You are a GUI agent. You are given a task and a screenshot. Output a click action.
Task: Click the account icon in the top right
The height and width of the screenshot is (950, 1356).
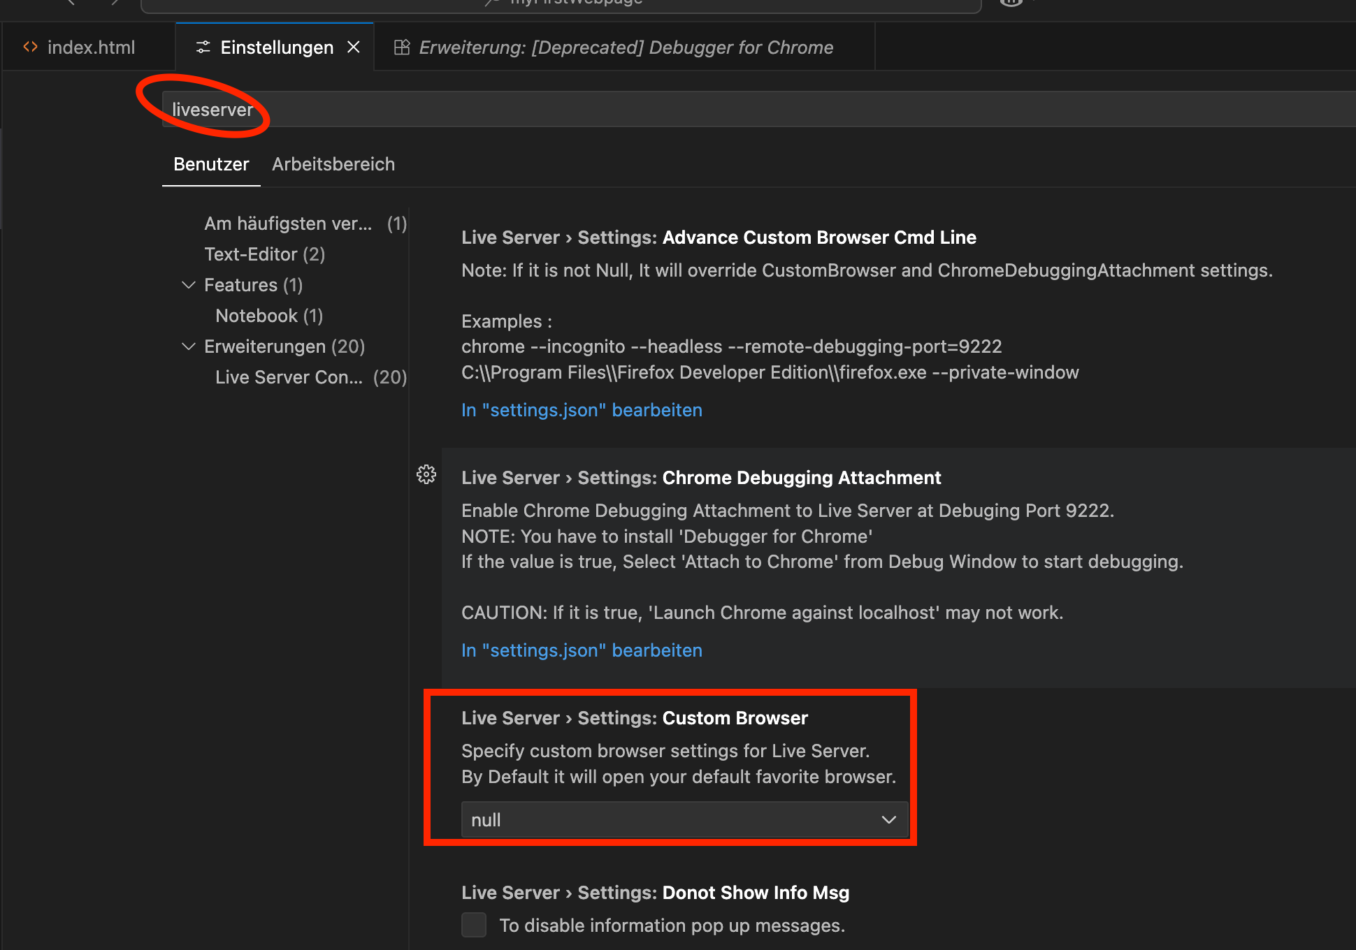(1011, 3)
